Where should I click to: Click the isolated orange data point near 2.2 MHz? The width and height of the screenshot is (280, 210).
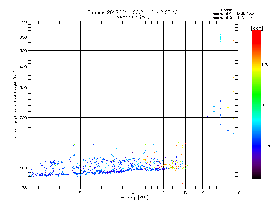click(x=90, y=110)
